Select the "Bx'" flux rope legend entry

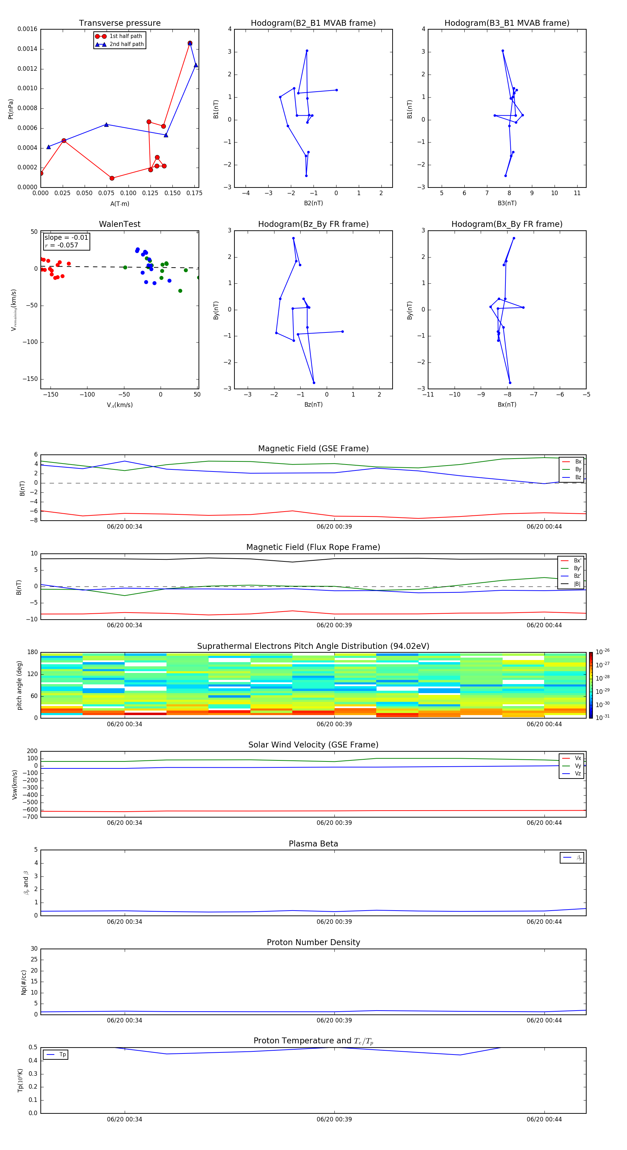point(571,561)
